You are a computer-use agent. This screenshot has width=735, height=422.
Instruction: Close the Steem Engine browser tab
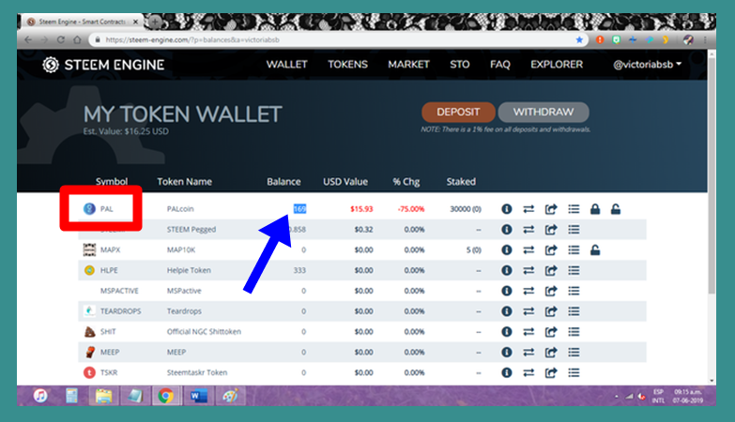[135, 22]
